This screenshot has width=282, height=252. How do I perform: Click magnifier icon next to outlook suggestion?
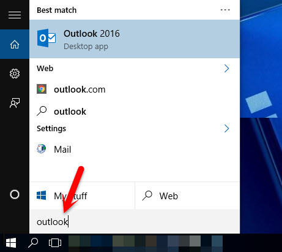[x=42, y=111]
